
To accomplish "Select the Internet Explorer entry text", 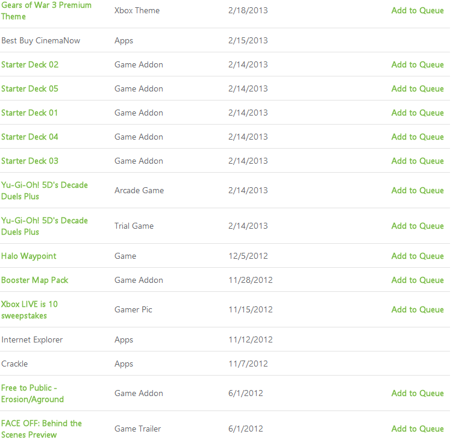I will (32, 339).
